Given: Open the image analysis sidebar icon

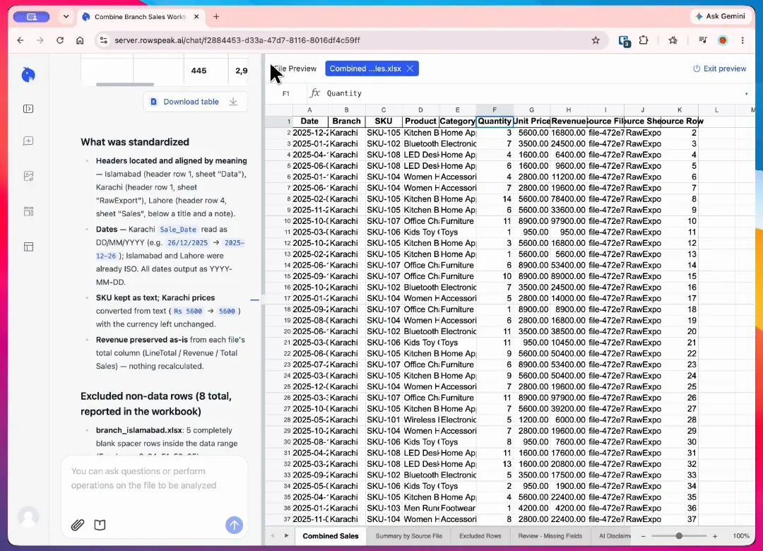Looking at the screenshot, I should pos(28,176).
